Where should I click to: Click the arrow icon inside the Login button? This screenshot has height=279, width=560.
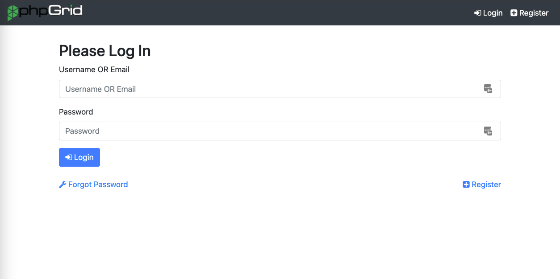pos(69,157)
